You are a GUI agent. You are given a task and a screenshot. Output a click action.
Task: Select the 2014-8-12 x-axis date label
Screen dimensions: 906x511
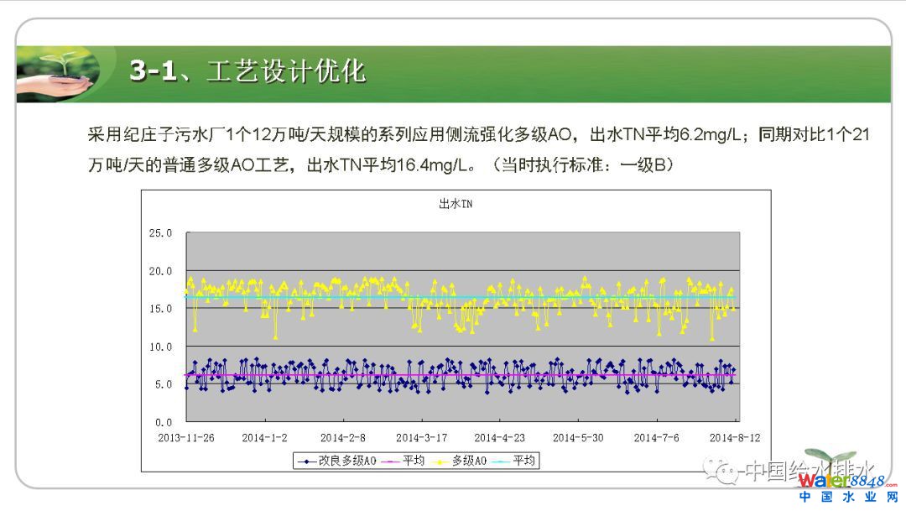coord(735,438)
